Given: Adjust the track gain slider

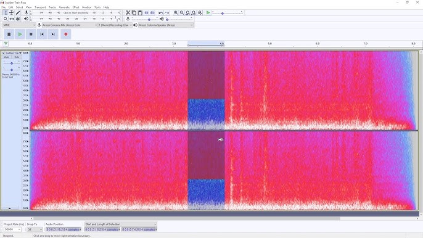Looking at the screenshot, I should [11, 63].
